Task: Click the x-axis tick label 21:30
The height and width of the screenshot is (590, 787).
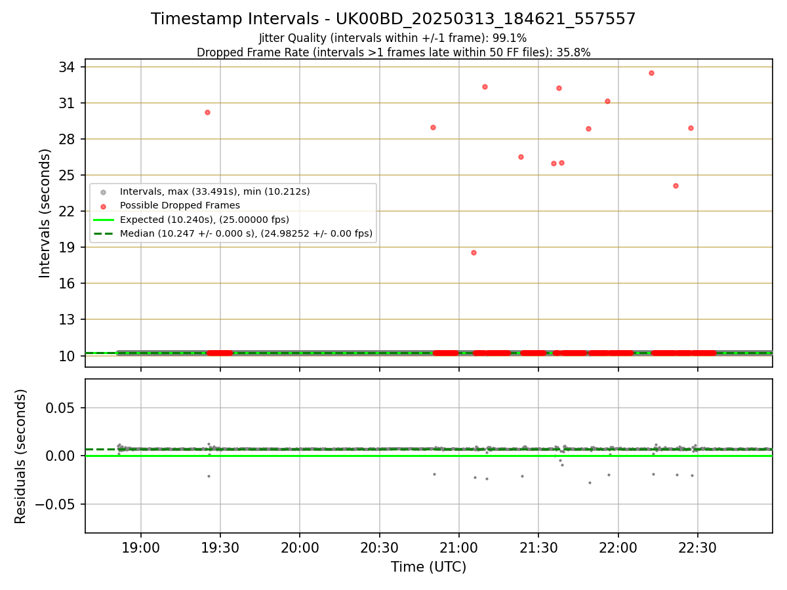Action: click(538, 548)
